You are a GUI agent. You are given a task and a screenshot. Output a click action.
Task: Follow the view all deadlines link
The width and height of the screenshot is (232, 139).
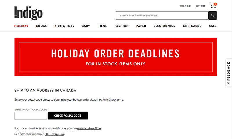(89, 128)
